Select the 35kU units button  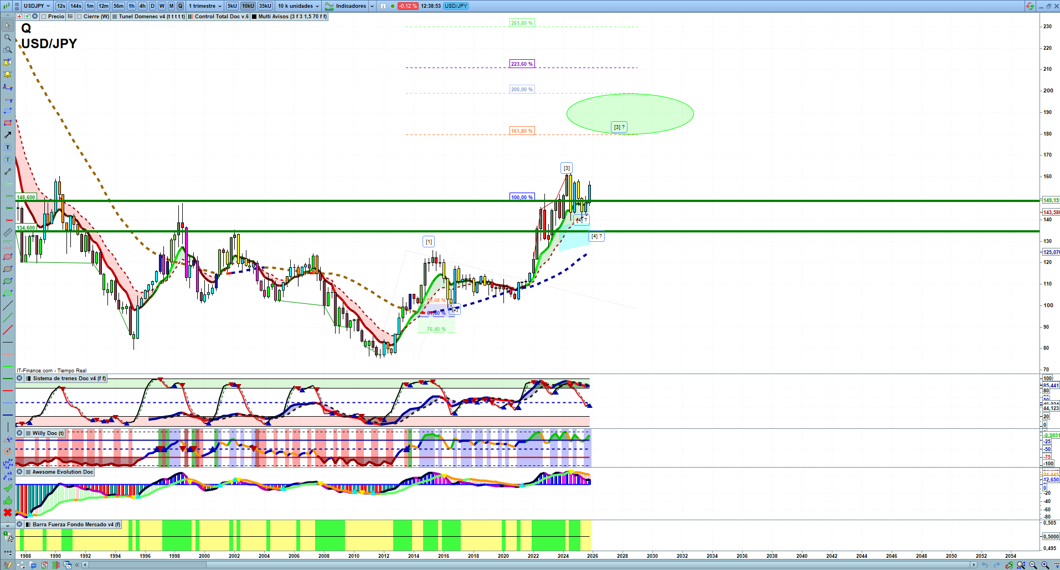[265, 6]
